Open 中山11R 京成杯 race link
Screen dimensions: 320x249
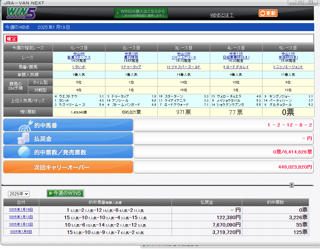coord(288,56)
